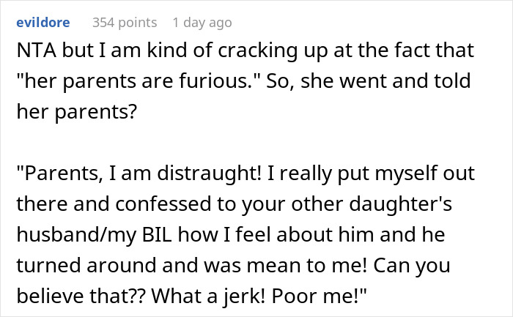The image size is (513, 317).
Task: Click the text "husband/my" in the comment
Action: [x=76, y=235]
